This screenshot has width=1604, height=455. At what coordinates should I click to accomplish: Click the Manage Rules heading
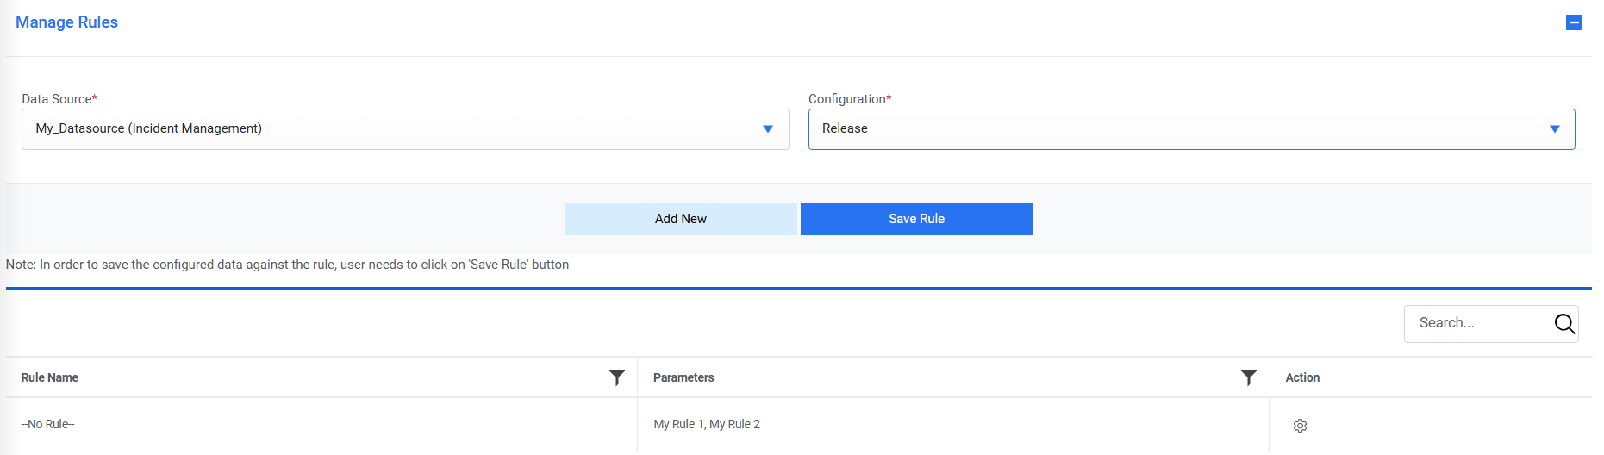tap(66, 22)
